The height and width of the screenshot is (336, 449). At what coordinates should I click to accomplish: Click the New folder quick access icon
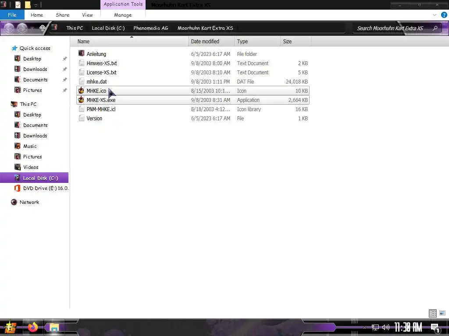coord(28,4)
